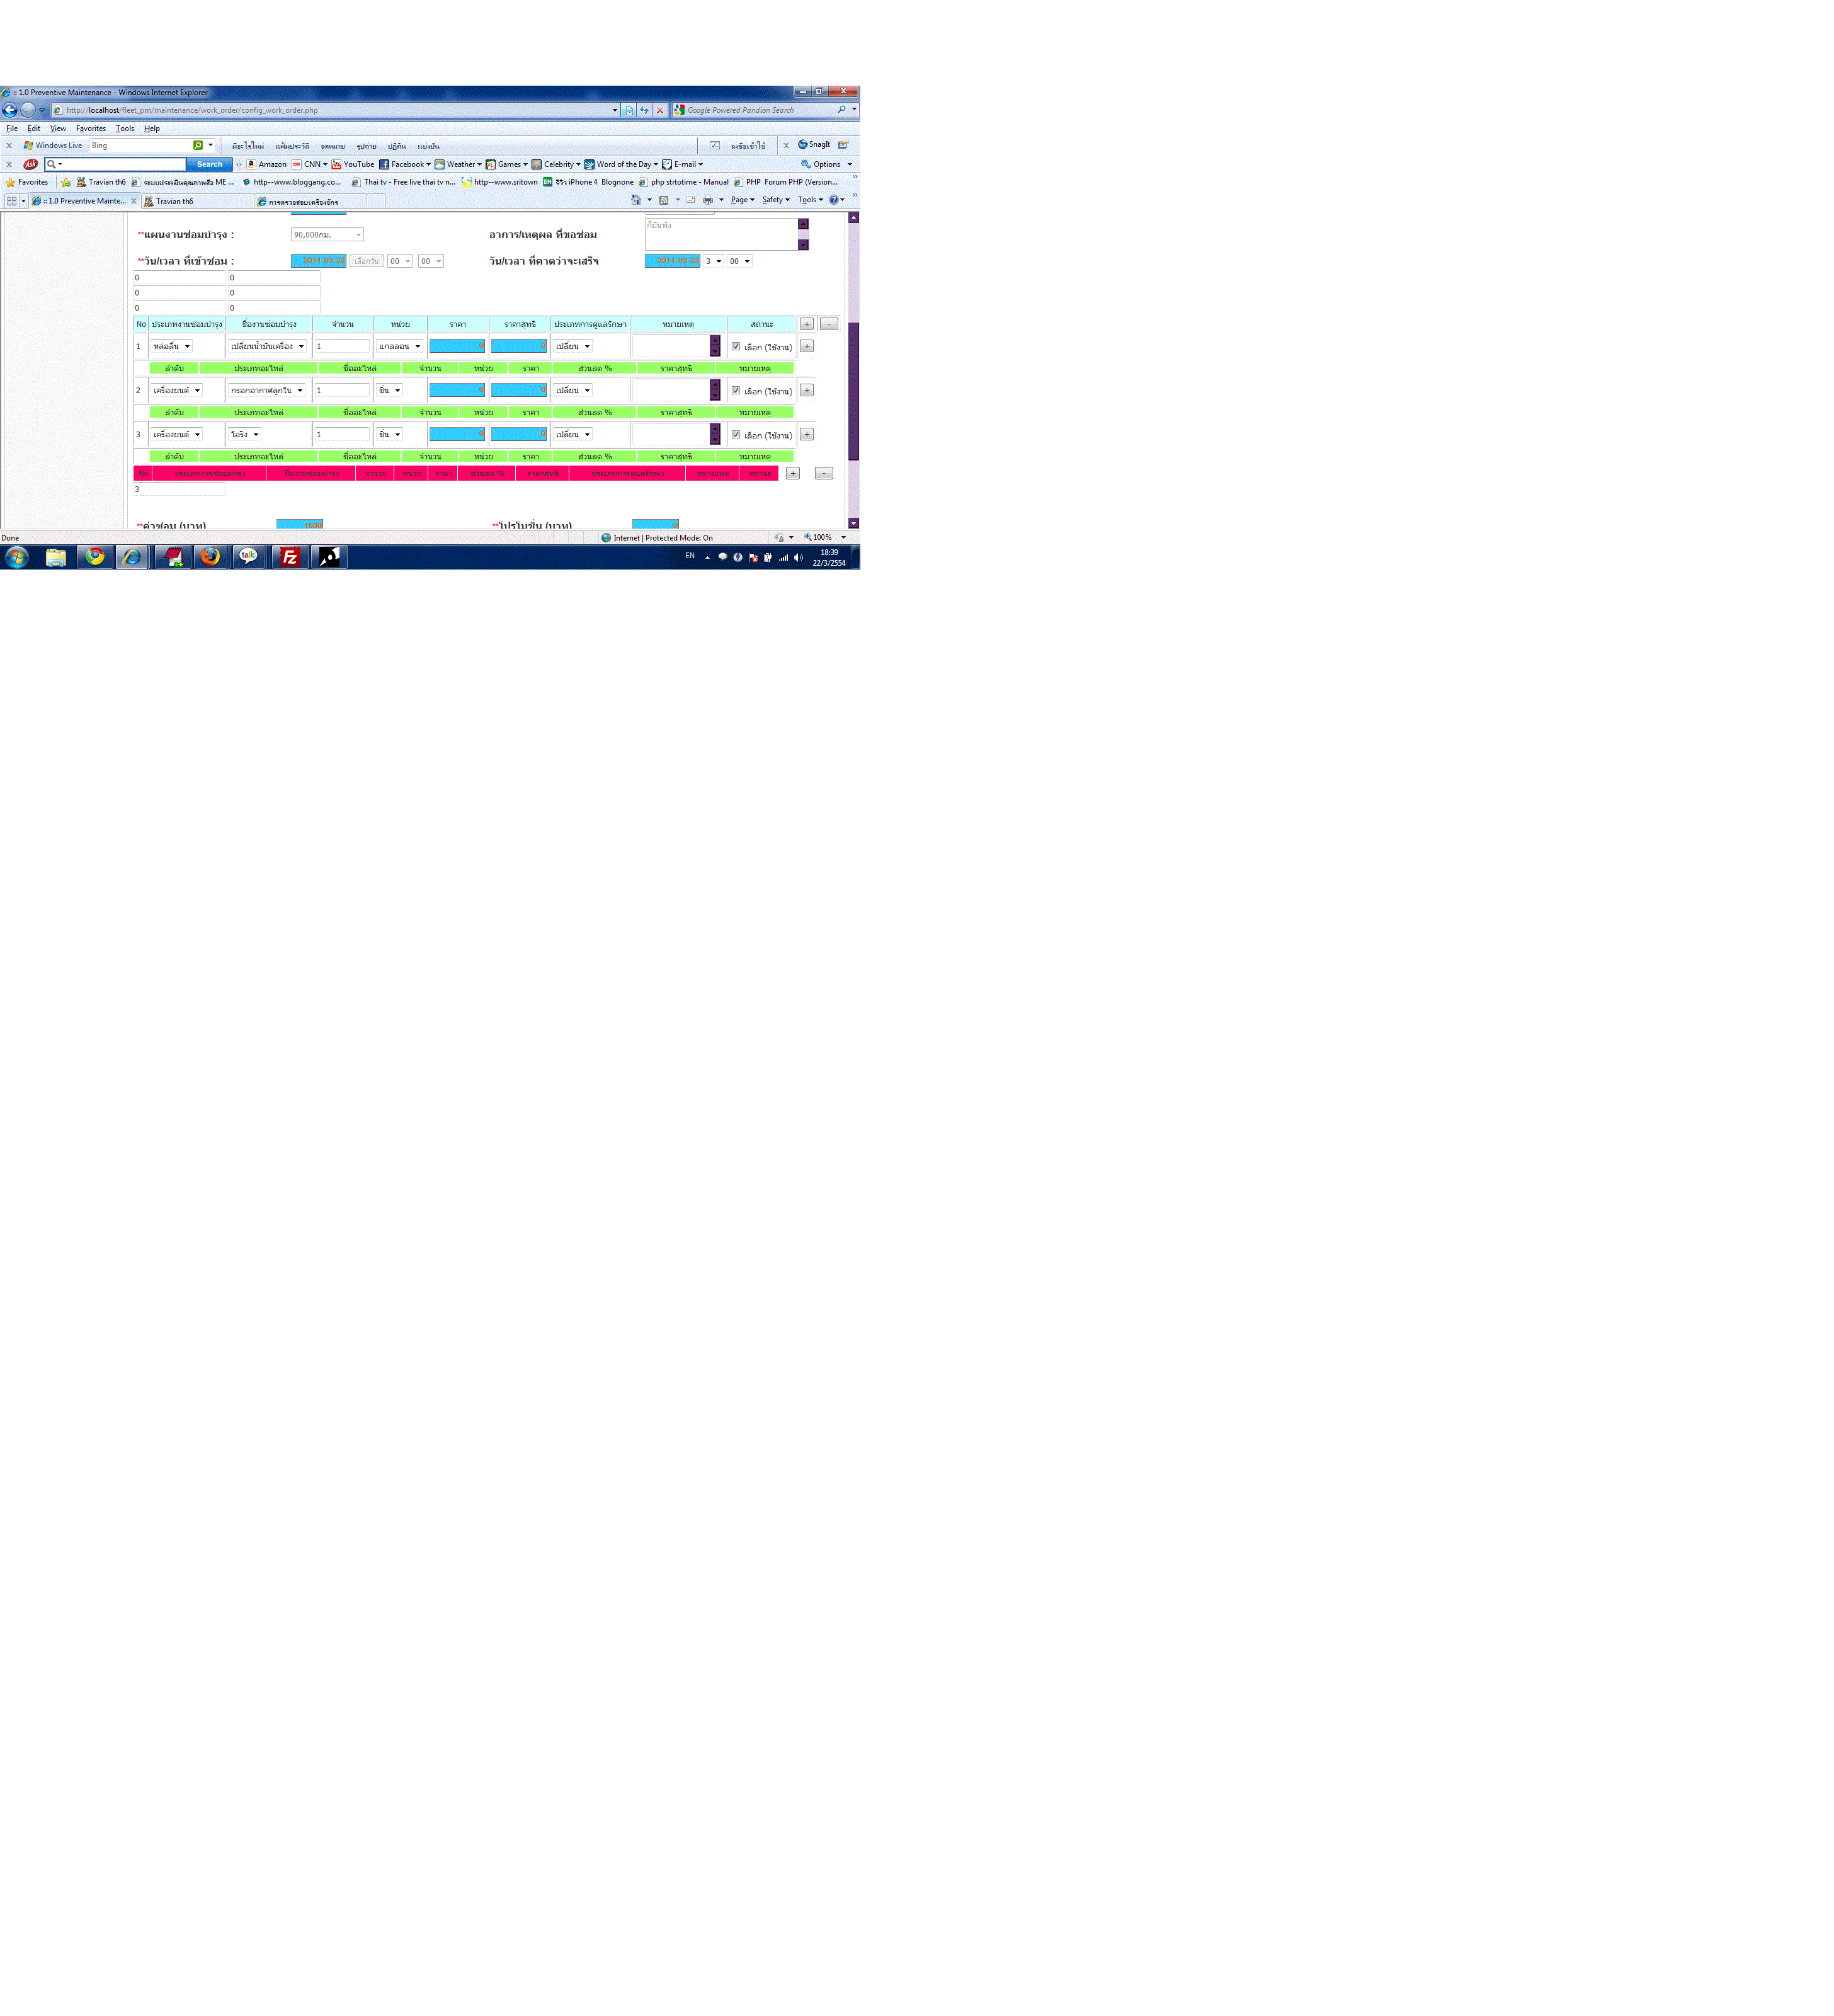Image resolution: width=1834 pixels, height=2016 pixels.
Task: Open the แกลลอน unit dropdown in row 1
Action: coord(400,346)
